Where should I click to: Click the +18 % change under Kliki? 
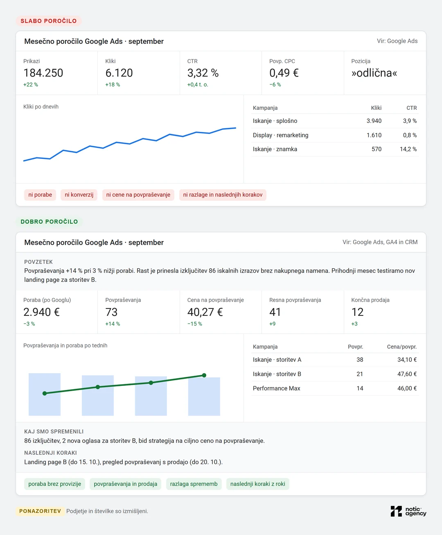click(x=113, y=85)
